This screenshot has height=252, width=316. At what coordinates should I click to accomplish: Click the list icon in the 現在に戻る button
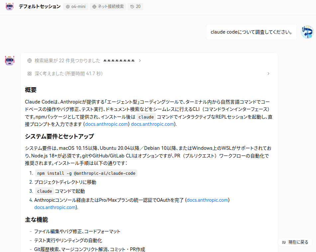click(x=284, y=242)
